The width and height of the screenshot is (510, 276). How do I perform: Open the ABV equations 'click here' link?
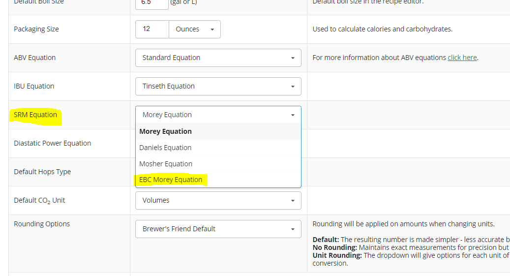pos(462,58)
